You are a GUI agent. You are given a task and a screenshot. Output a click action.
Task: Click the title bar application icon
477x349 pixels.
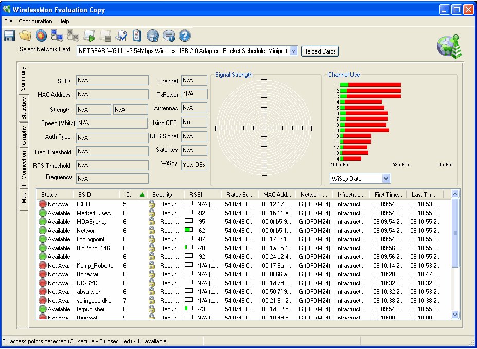click(x=6, y=9)
